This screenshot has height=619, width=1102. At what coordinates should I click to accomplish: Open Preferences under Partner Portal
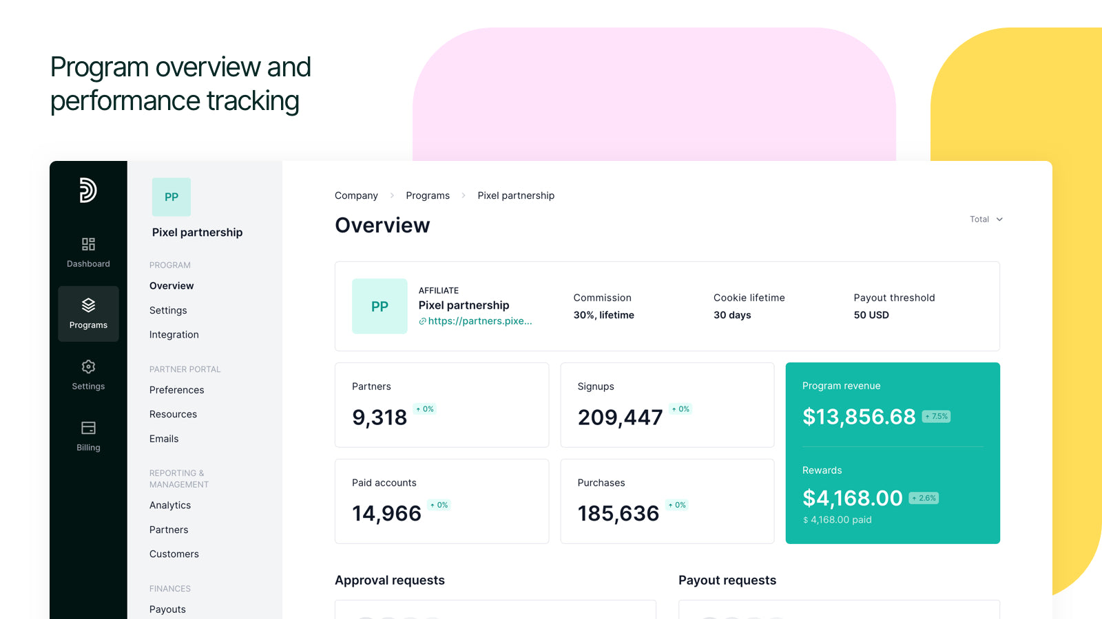click(176, 389)
